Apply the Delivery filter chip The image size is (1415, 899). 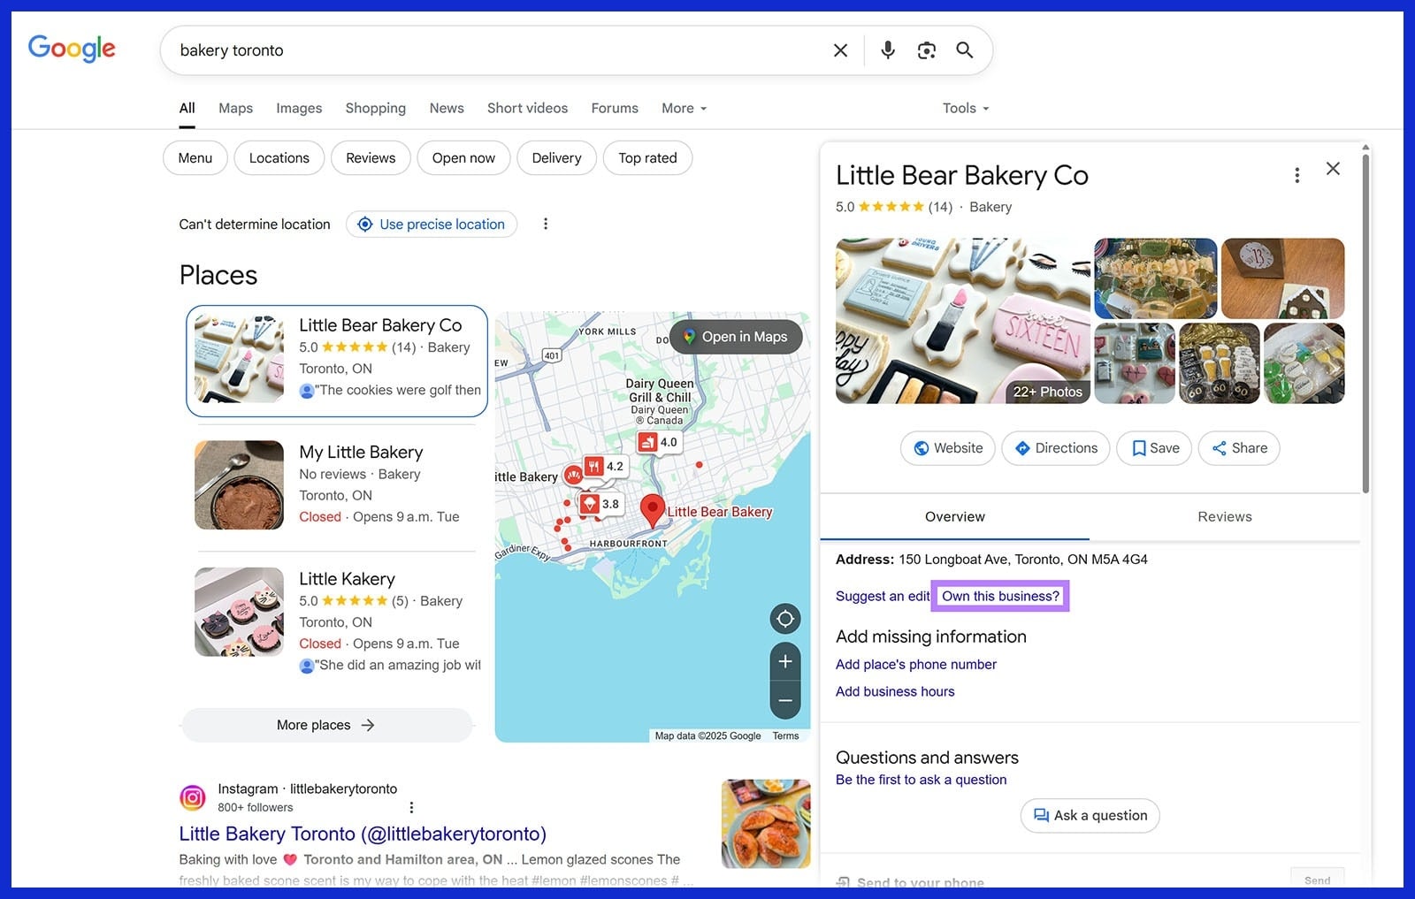[x=556, y=157]
